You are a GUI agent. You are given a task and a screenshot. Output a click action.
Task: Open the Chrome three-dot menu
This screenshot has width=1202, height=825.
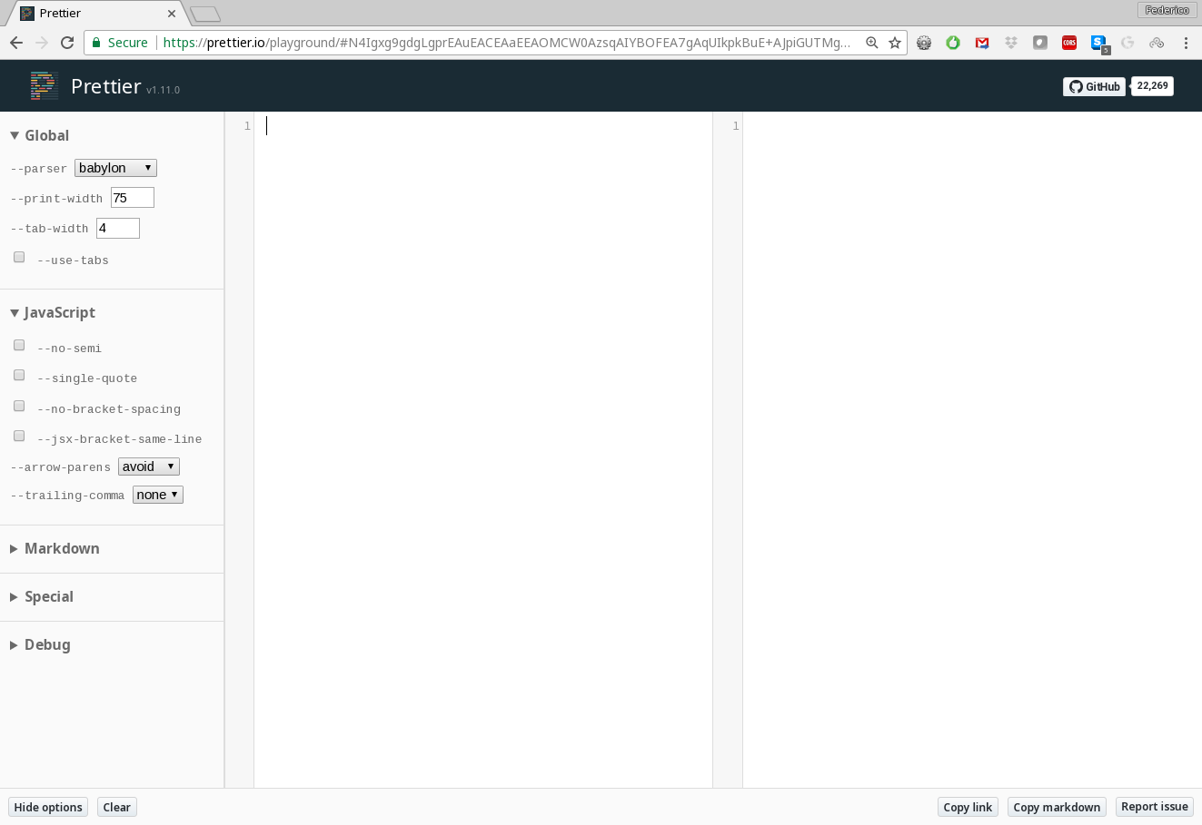click(1186, 43)
